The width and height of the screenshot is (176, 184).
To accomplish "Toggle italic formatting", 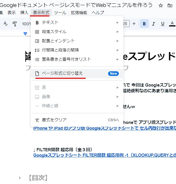I will pyautogui.click(x=153, y=24).
